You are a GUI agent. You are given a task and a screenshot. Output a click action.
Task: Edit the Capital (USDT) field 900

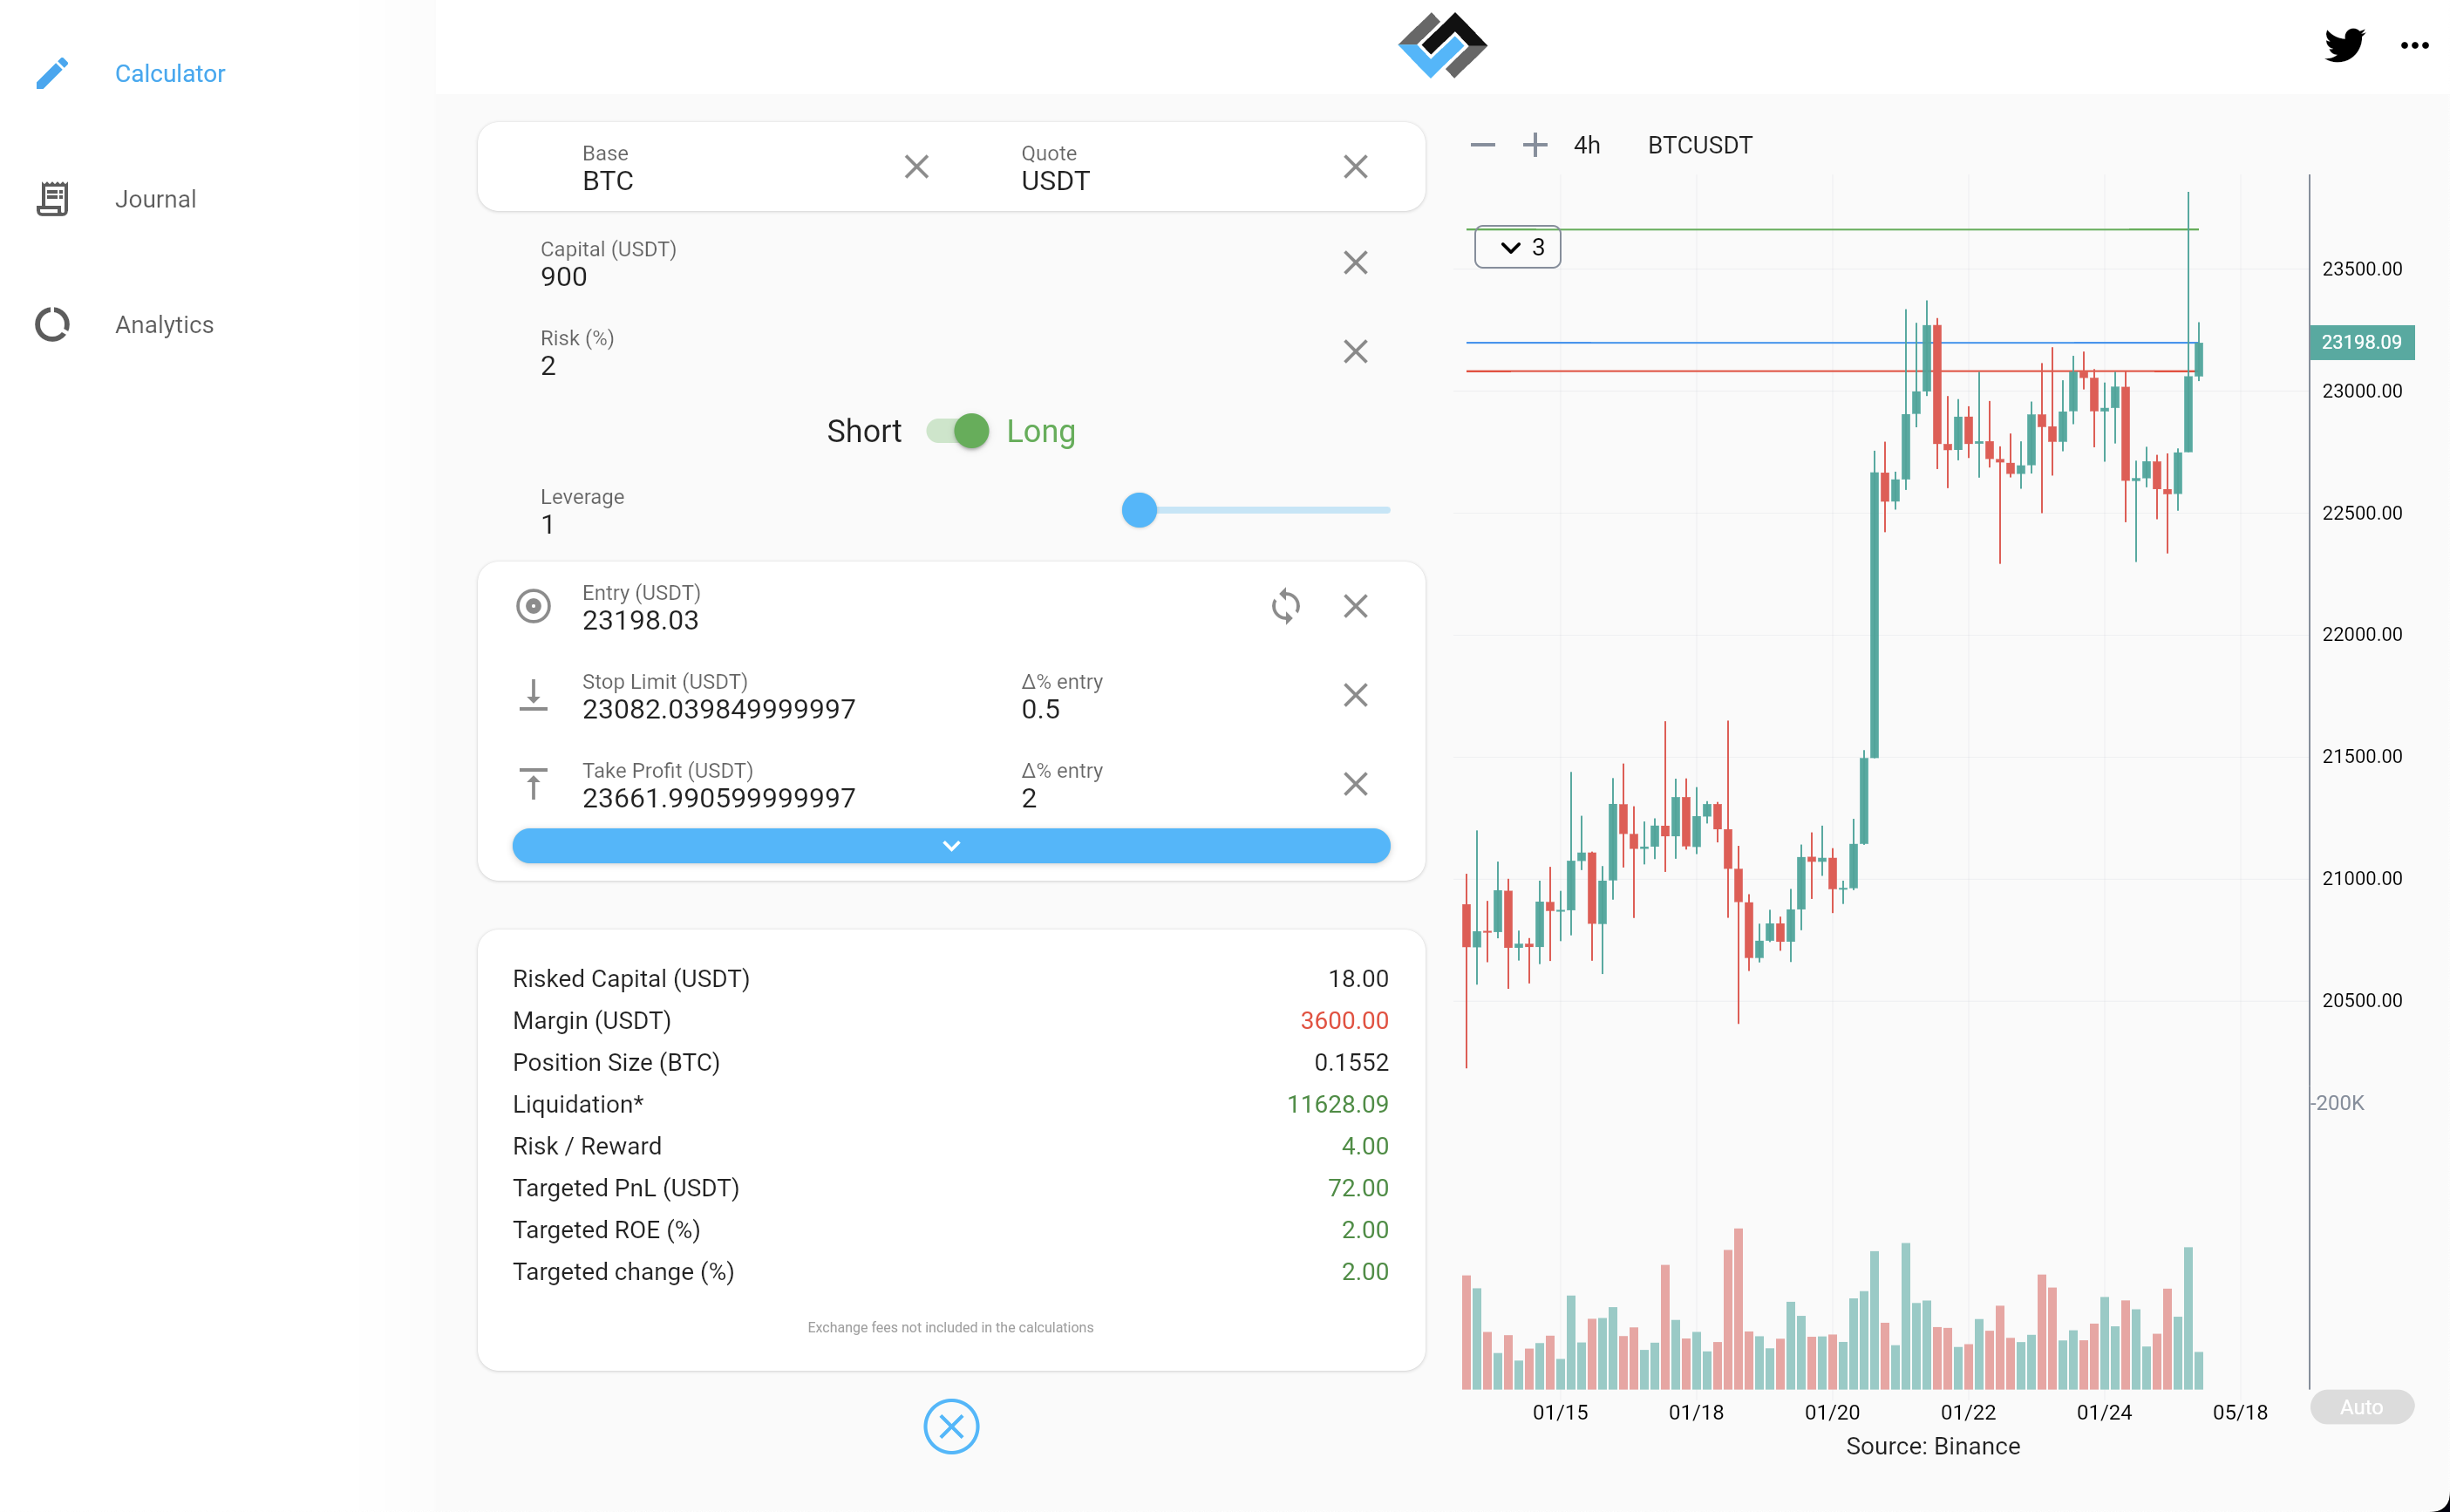[932, 263]
